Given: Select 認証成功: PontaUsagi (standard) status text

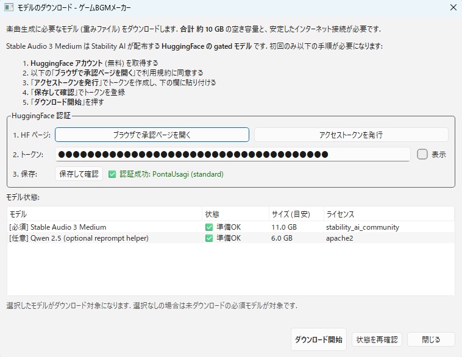Looking at the screenshot, I should click(x=171, y=174).
